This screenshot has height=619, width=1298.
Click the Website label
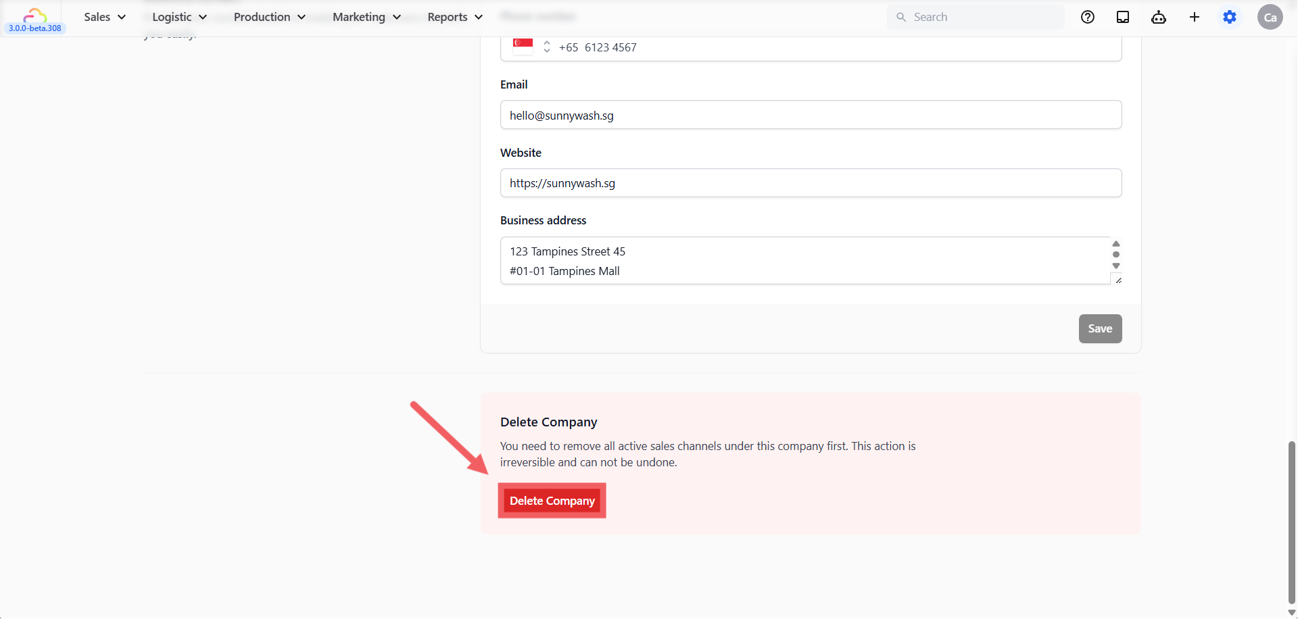(x=521, y=153)
